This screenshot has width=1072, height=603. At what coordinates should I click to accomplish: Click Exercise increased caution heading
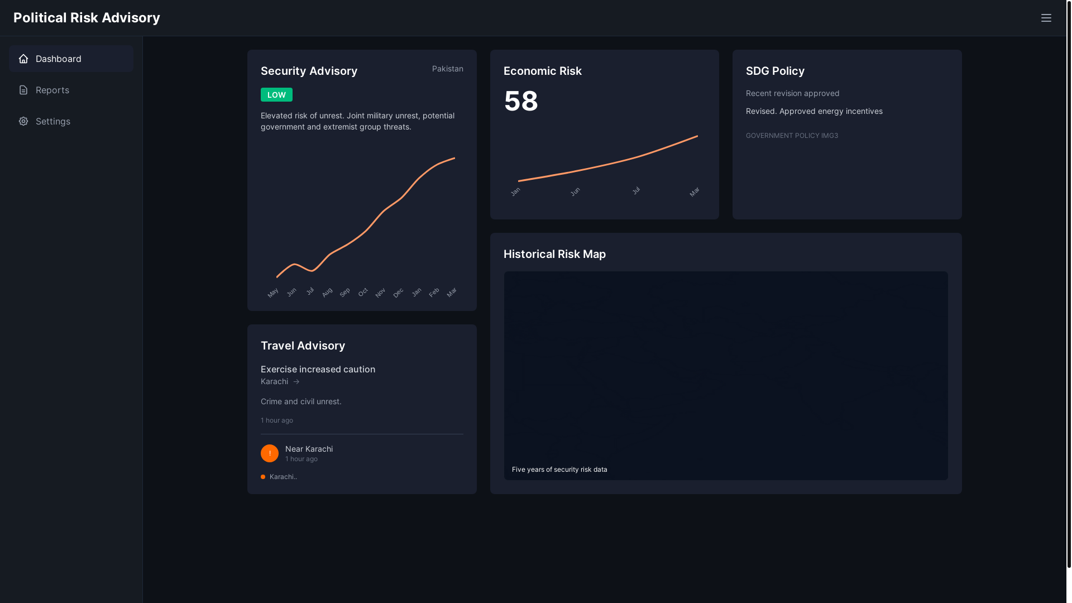point(318,369)
